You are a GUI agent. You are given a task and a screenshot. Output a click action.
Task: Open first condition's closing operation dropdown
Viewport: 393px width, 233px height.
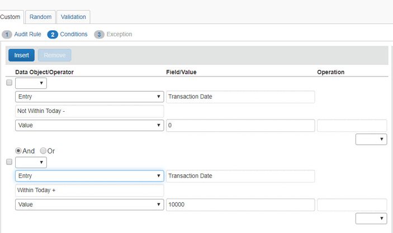pos(371,139)
